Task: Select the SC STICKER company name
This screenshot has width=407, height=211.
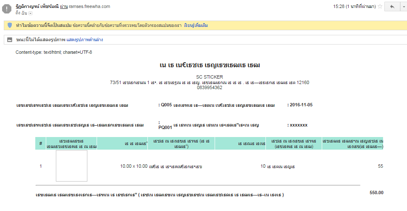Action: (x=210, y=77)
